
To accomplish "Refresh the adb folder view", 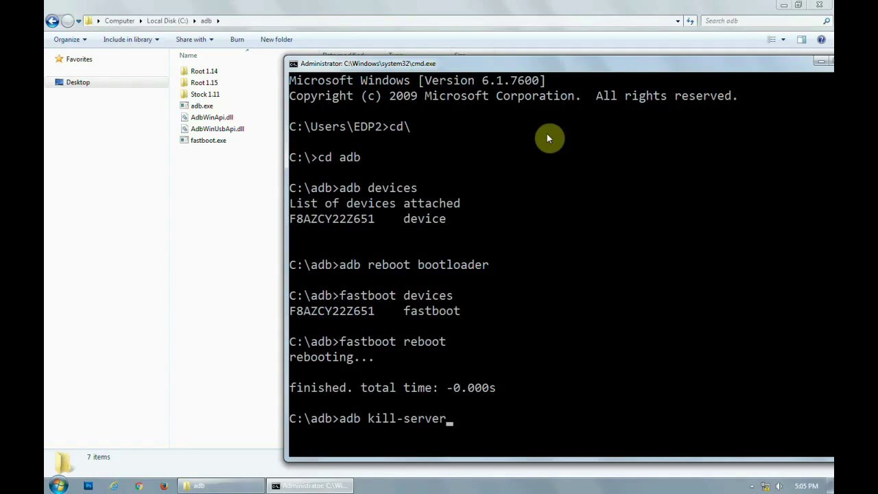I will [x=690, y=21].
